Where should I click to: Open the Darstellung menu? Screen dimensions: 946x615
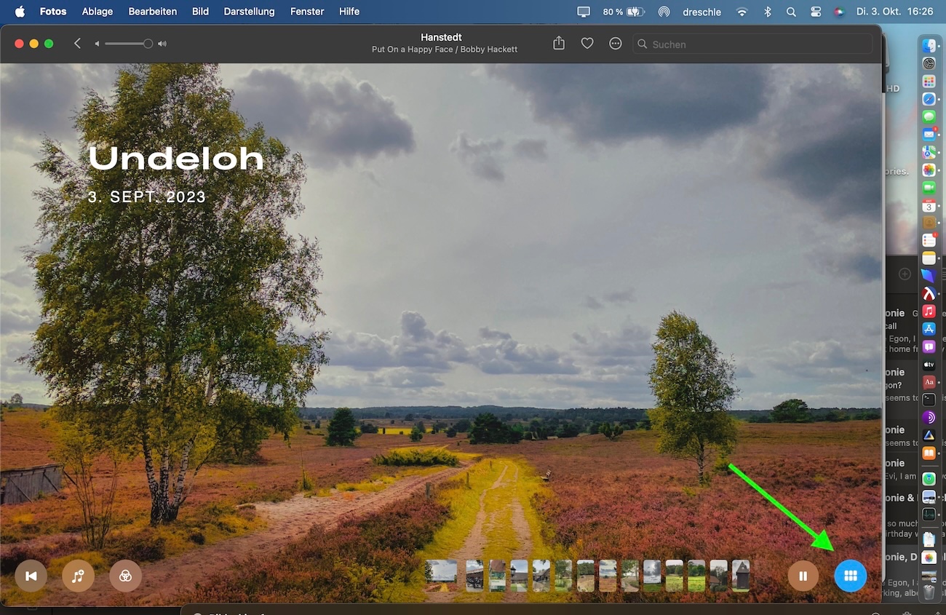click(x=249, y=12)
